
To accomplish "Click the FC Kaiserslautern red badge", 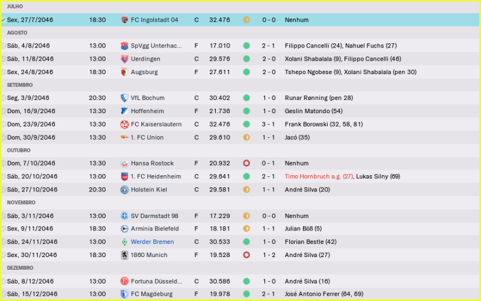I will 124,125.
